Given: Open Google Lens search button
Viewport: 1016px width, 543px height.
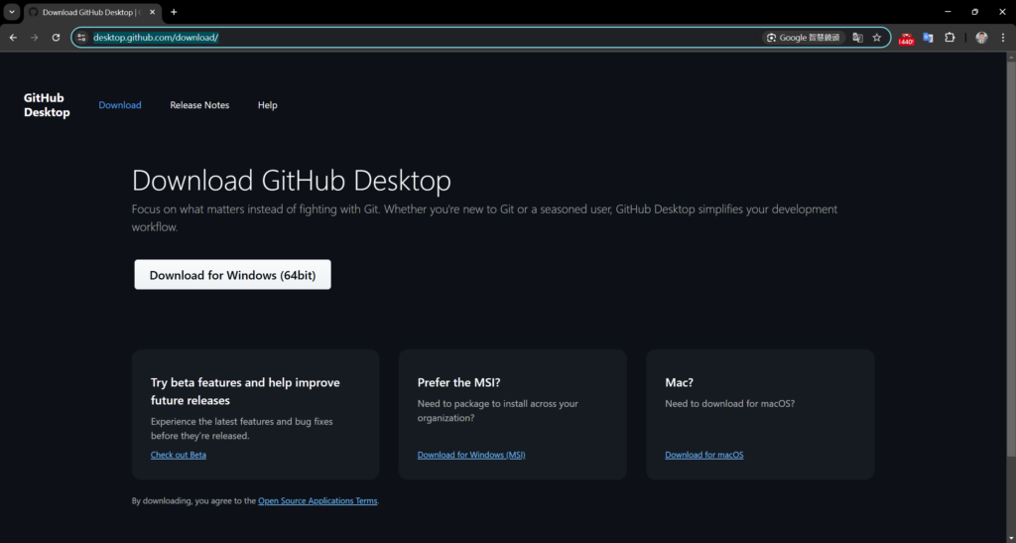Looking at the screenshot, I should tap(804, 38).
